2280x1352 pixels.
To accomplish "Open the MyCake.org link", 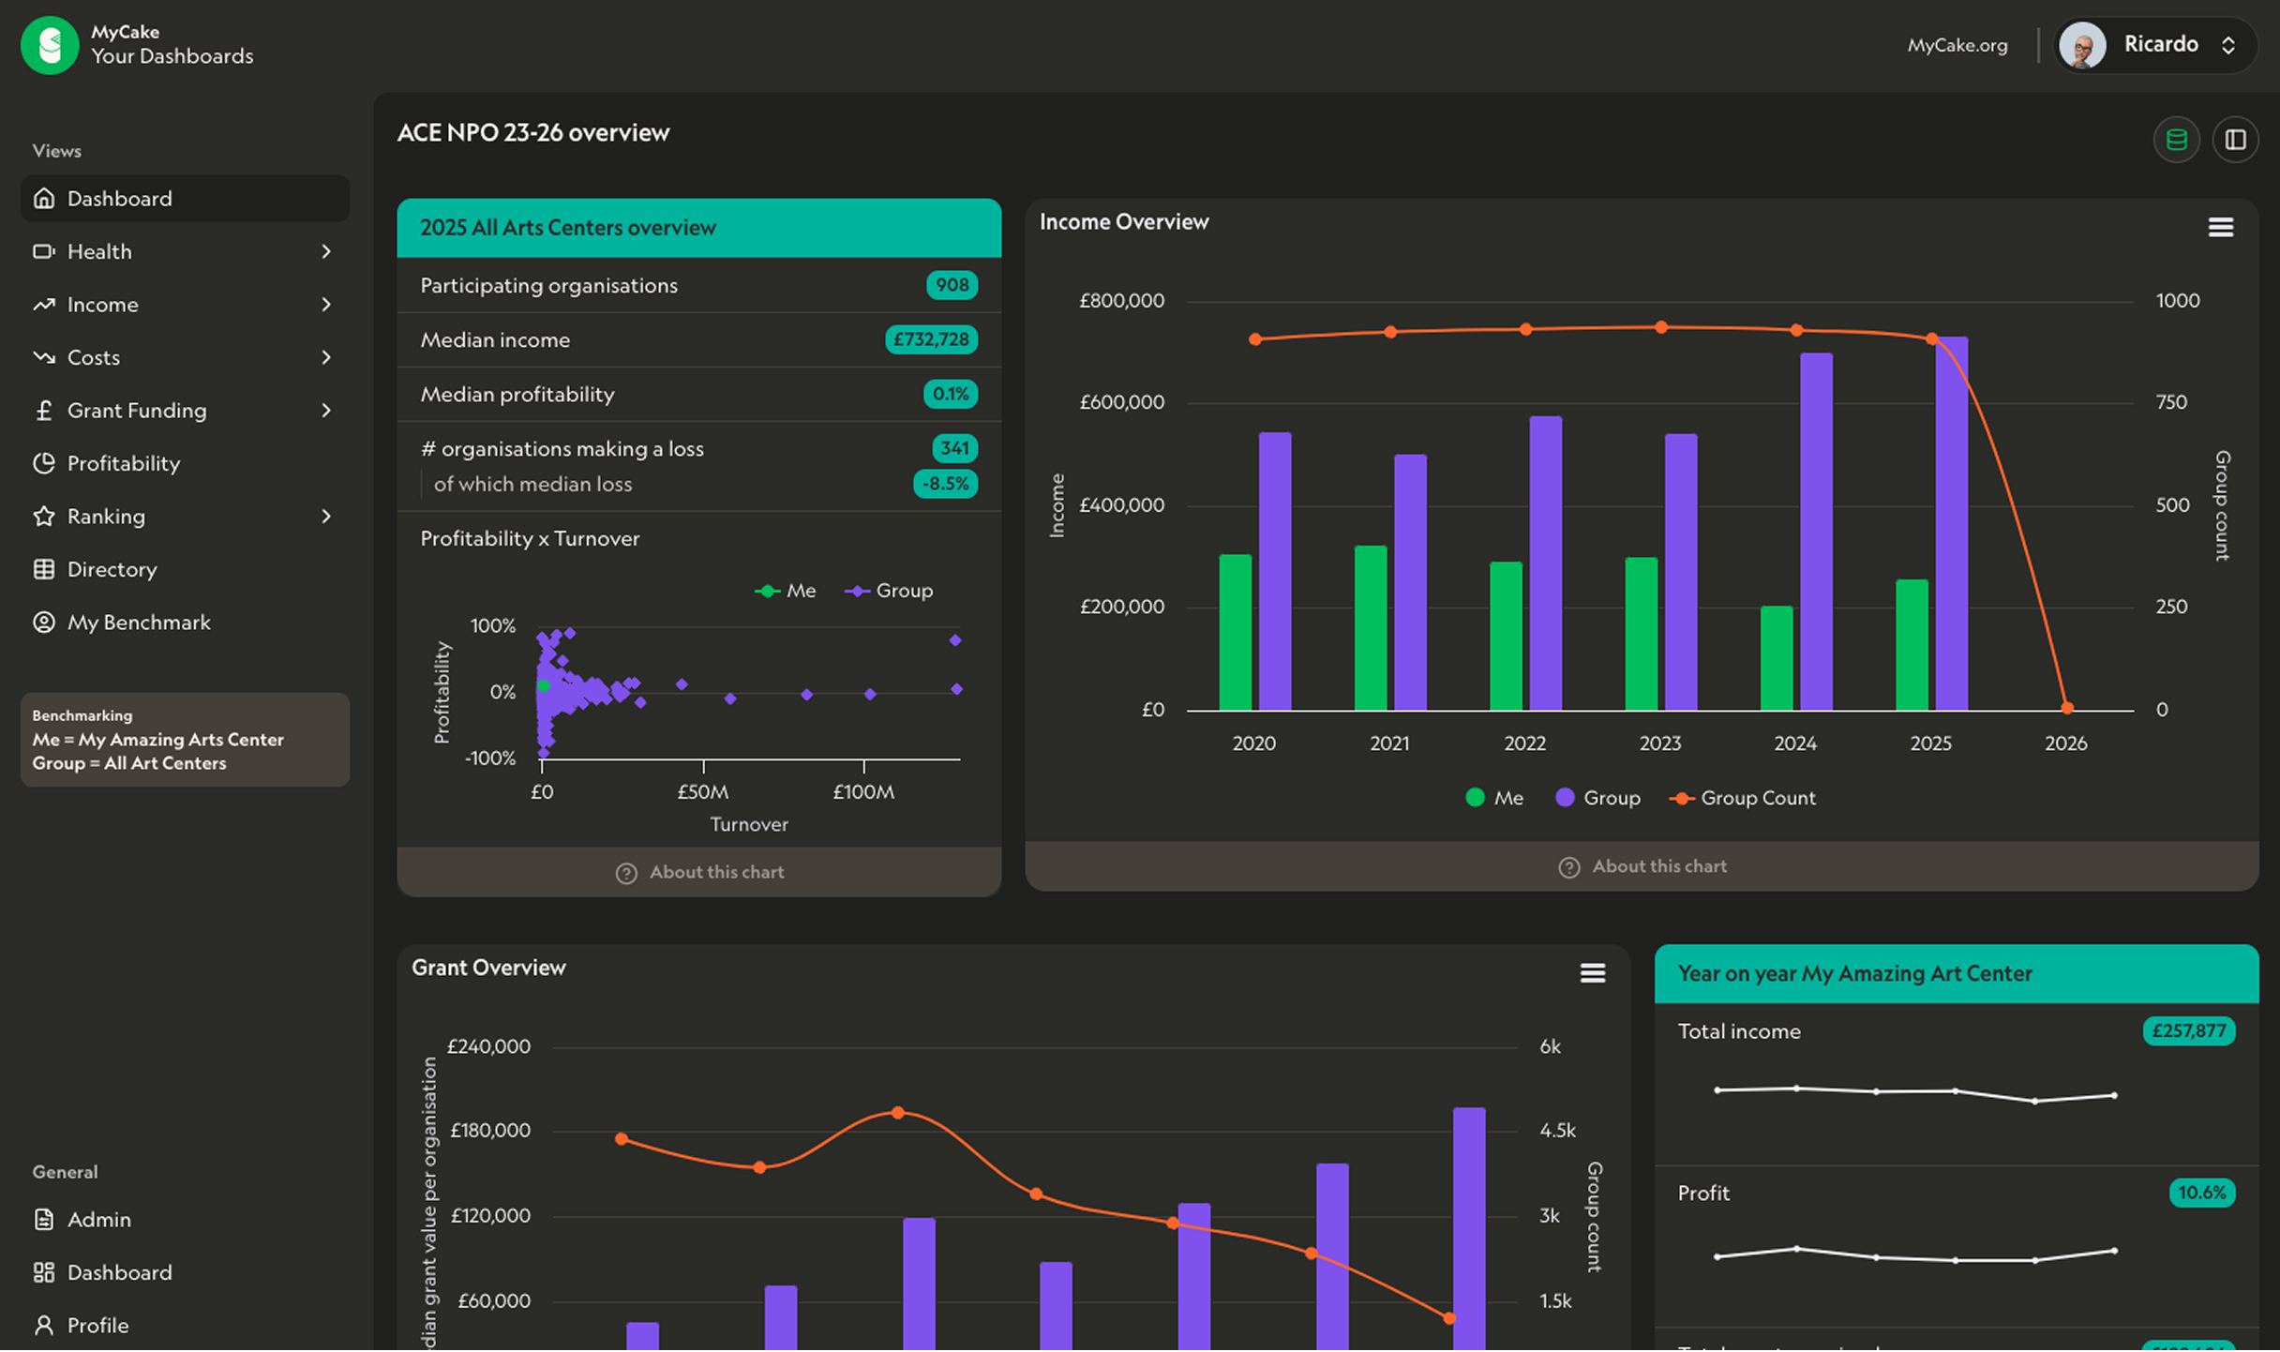I will (1957, 45).
